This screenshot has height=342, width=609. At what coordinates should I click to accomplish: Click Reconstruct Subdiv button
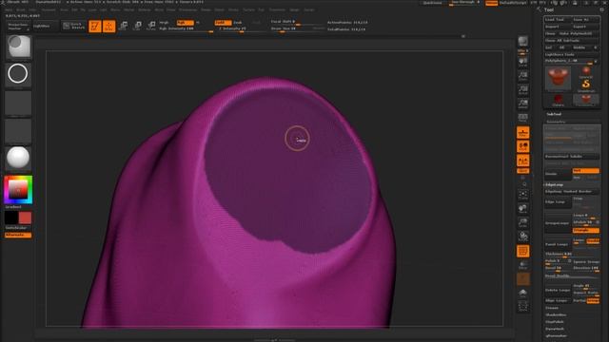tap(572, 156)
